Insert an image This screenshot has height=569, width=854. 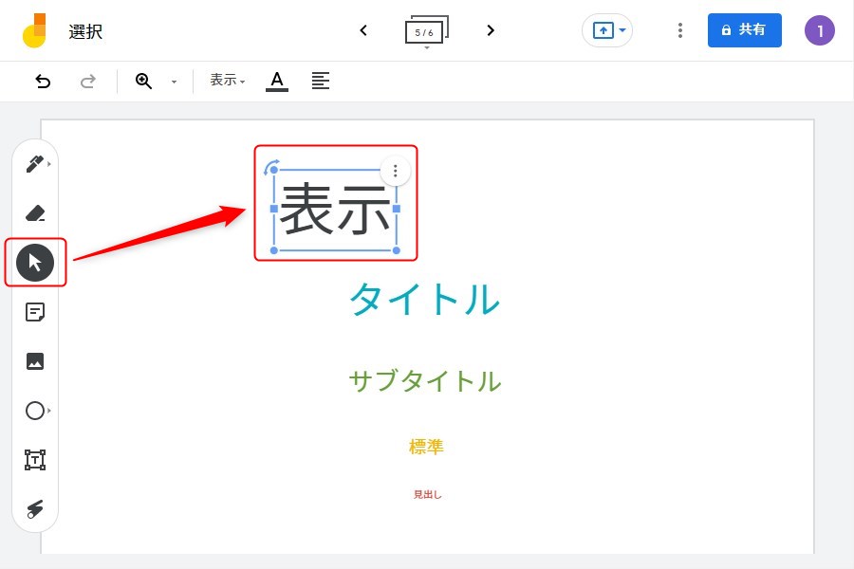[35, 361]
